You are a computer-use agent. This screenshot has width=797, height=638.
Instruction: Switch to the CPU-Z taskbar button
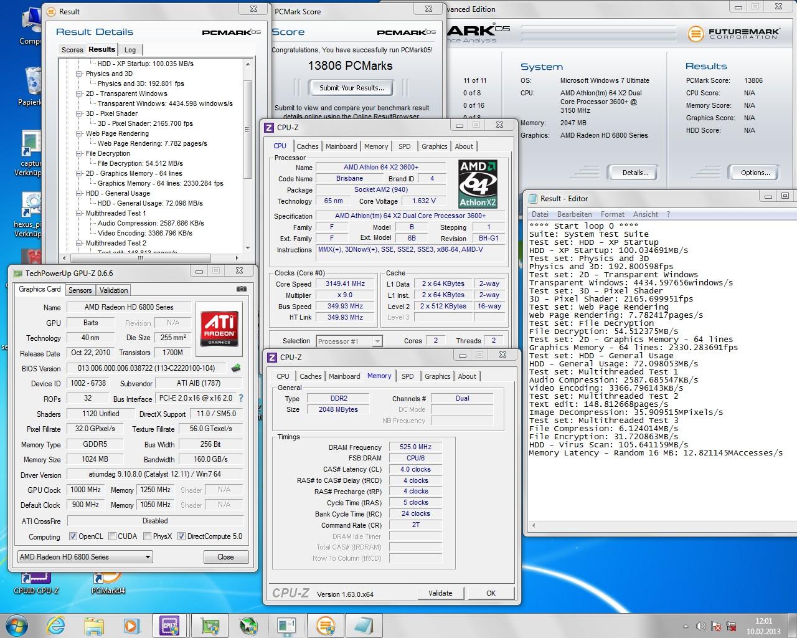[x=169, y=625]
